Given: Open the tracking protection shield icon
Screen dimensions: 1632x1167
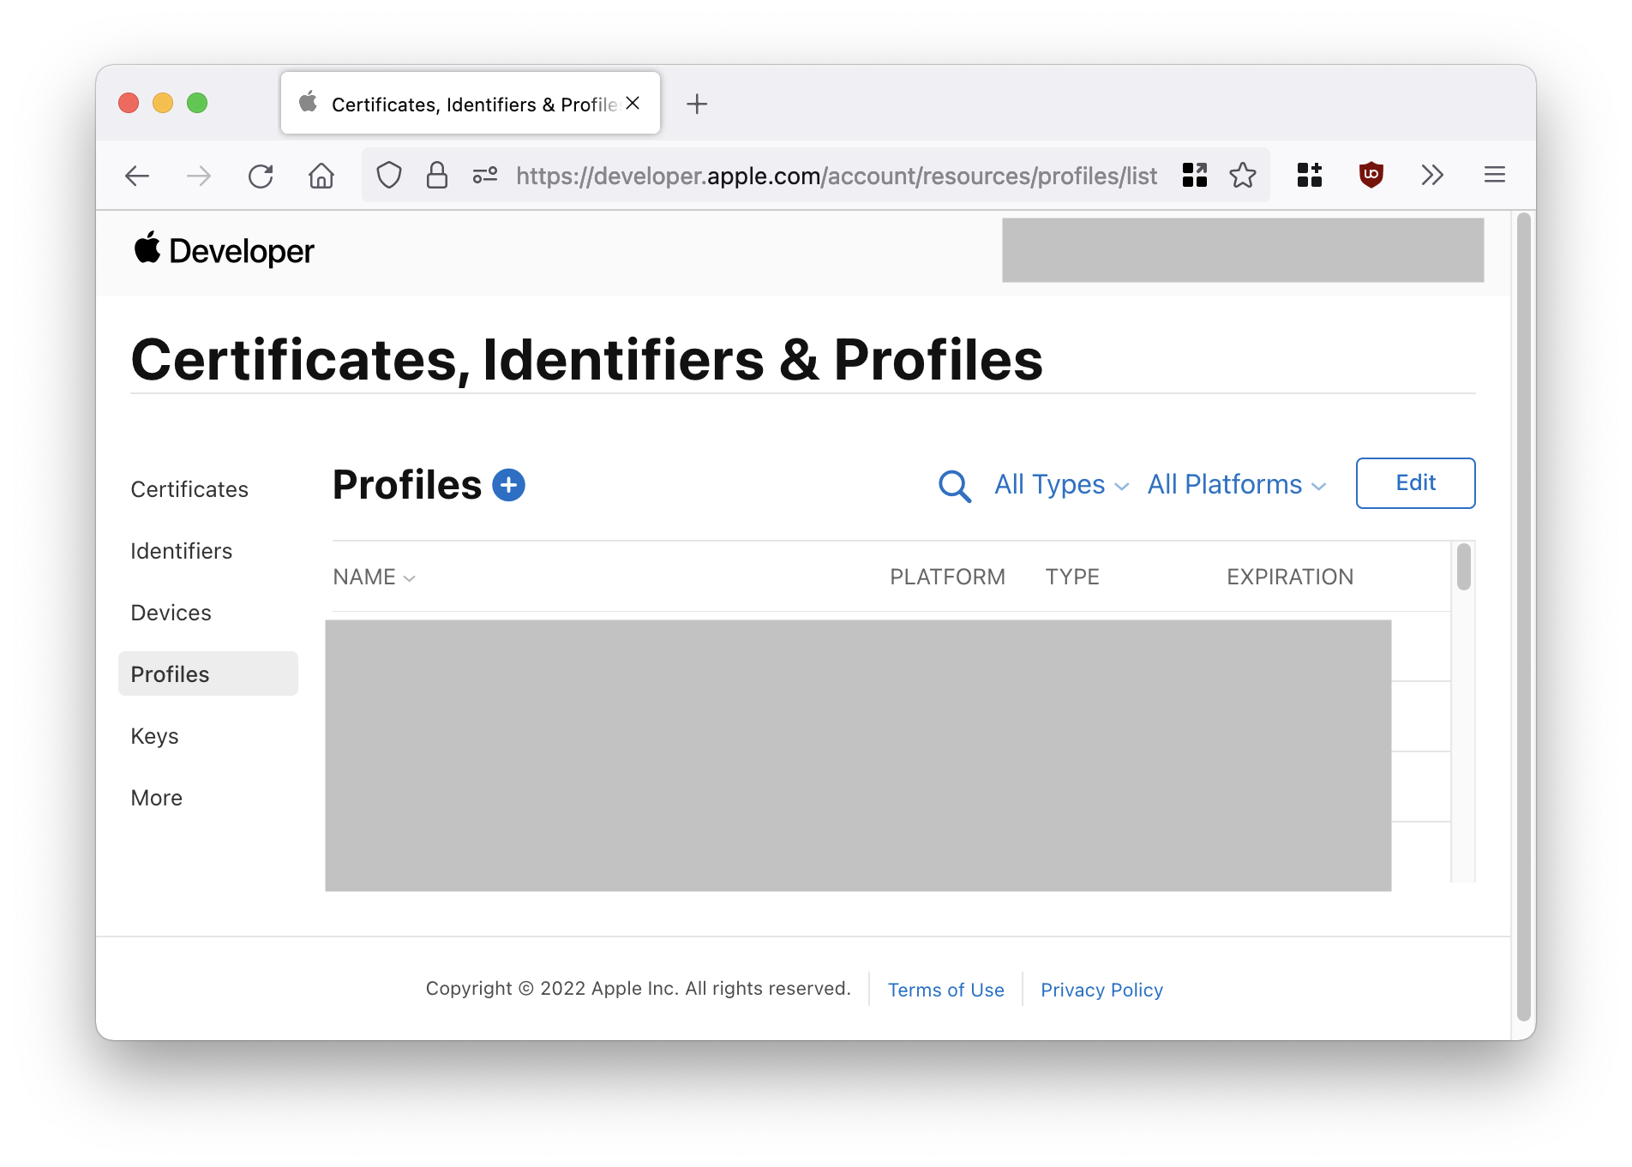Looking at the screenshot, I should tap(389, 176).
